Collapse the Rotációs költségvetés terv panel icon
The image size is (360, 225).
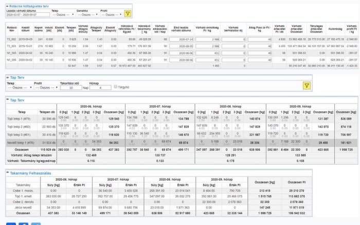tap(4, 5)
